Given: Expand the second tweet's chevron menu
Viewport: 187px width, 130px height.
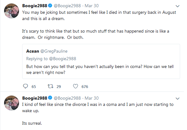Looking at the screenshot, I should pyautogui.click(x=178, y=98).
